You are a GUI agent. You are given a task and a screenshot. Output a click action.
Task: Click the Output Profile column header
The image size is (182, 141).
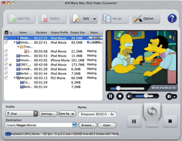pyautogui.click(x=59, y=32)
